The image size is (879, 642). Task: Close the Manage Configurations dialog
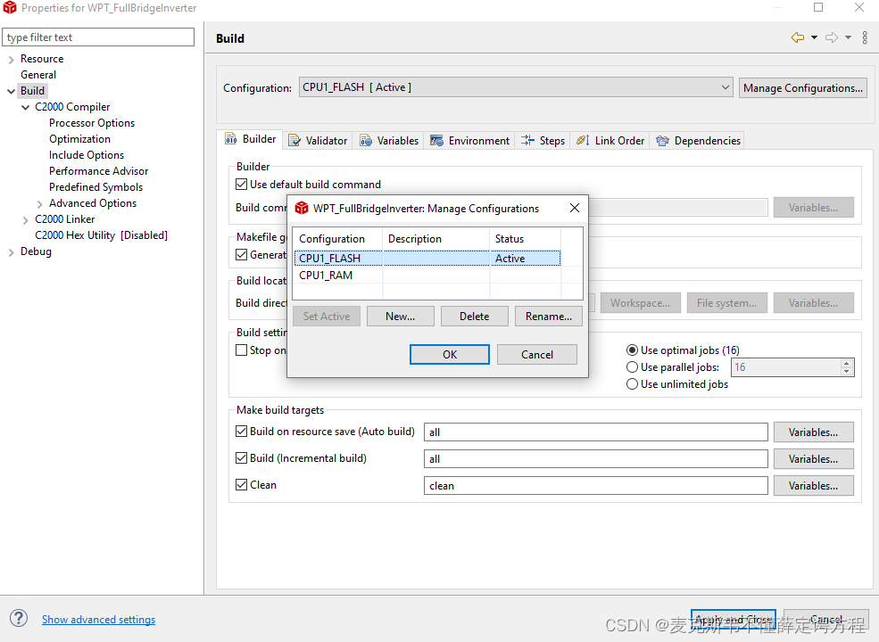pyautogui.click(x=575, y=208)
